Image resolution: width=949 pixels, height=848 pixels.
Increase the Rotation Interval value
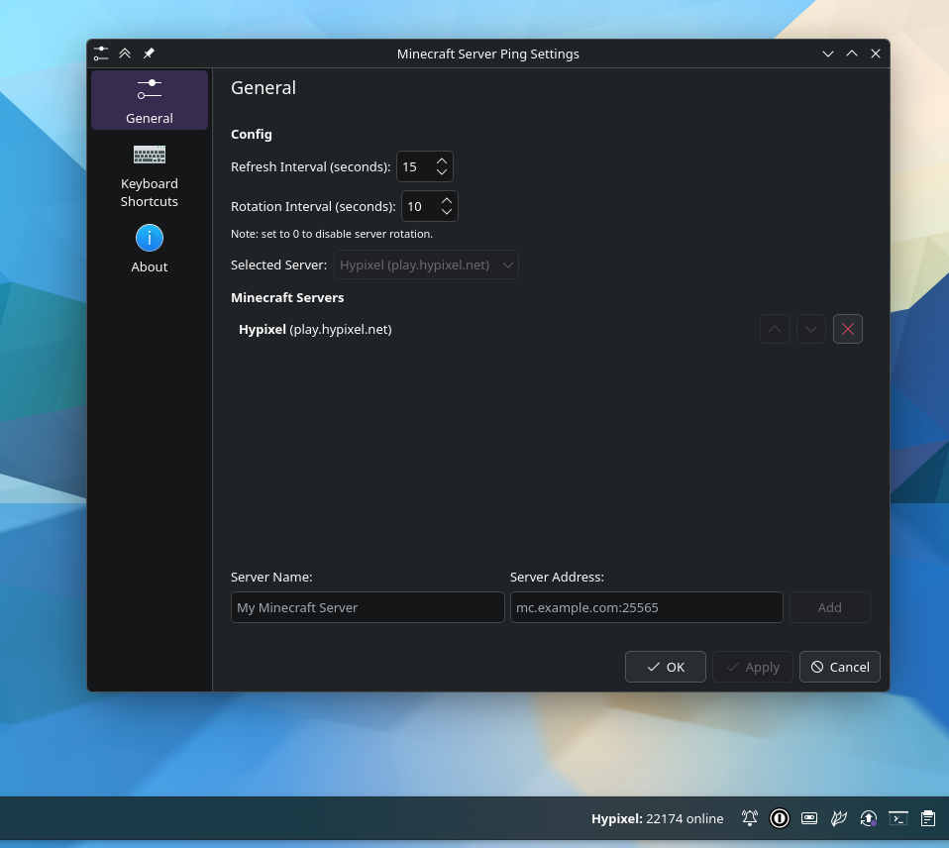point(447,201)
